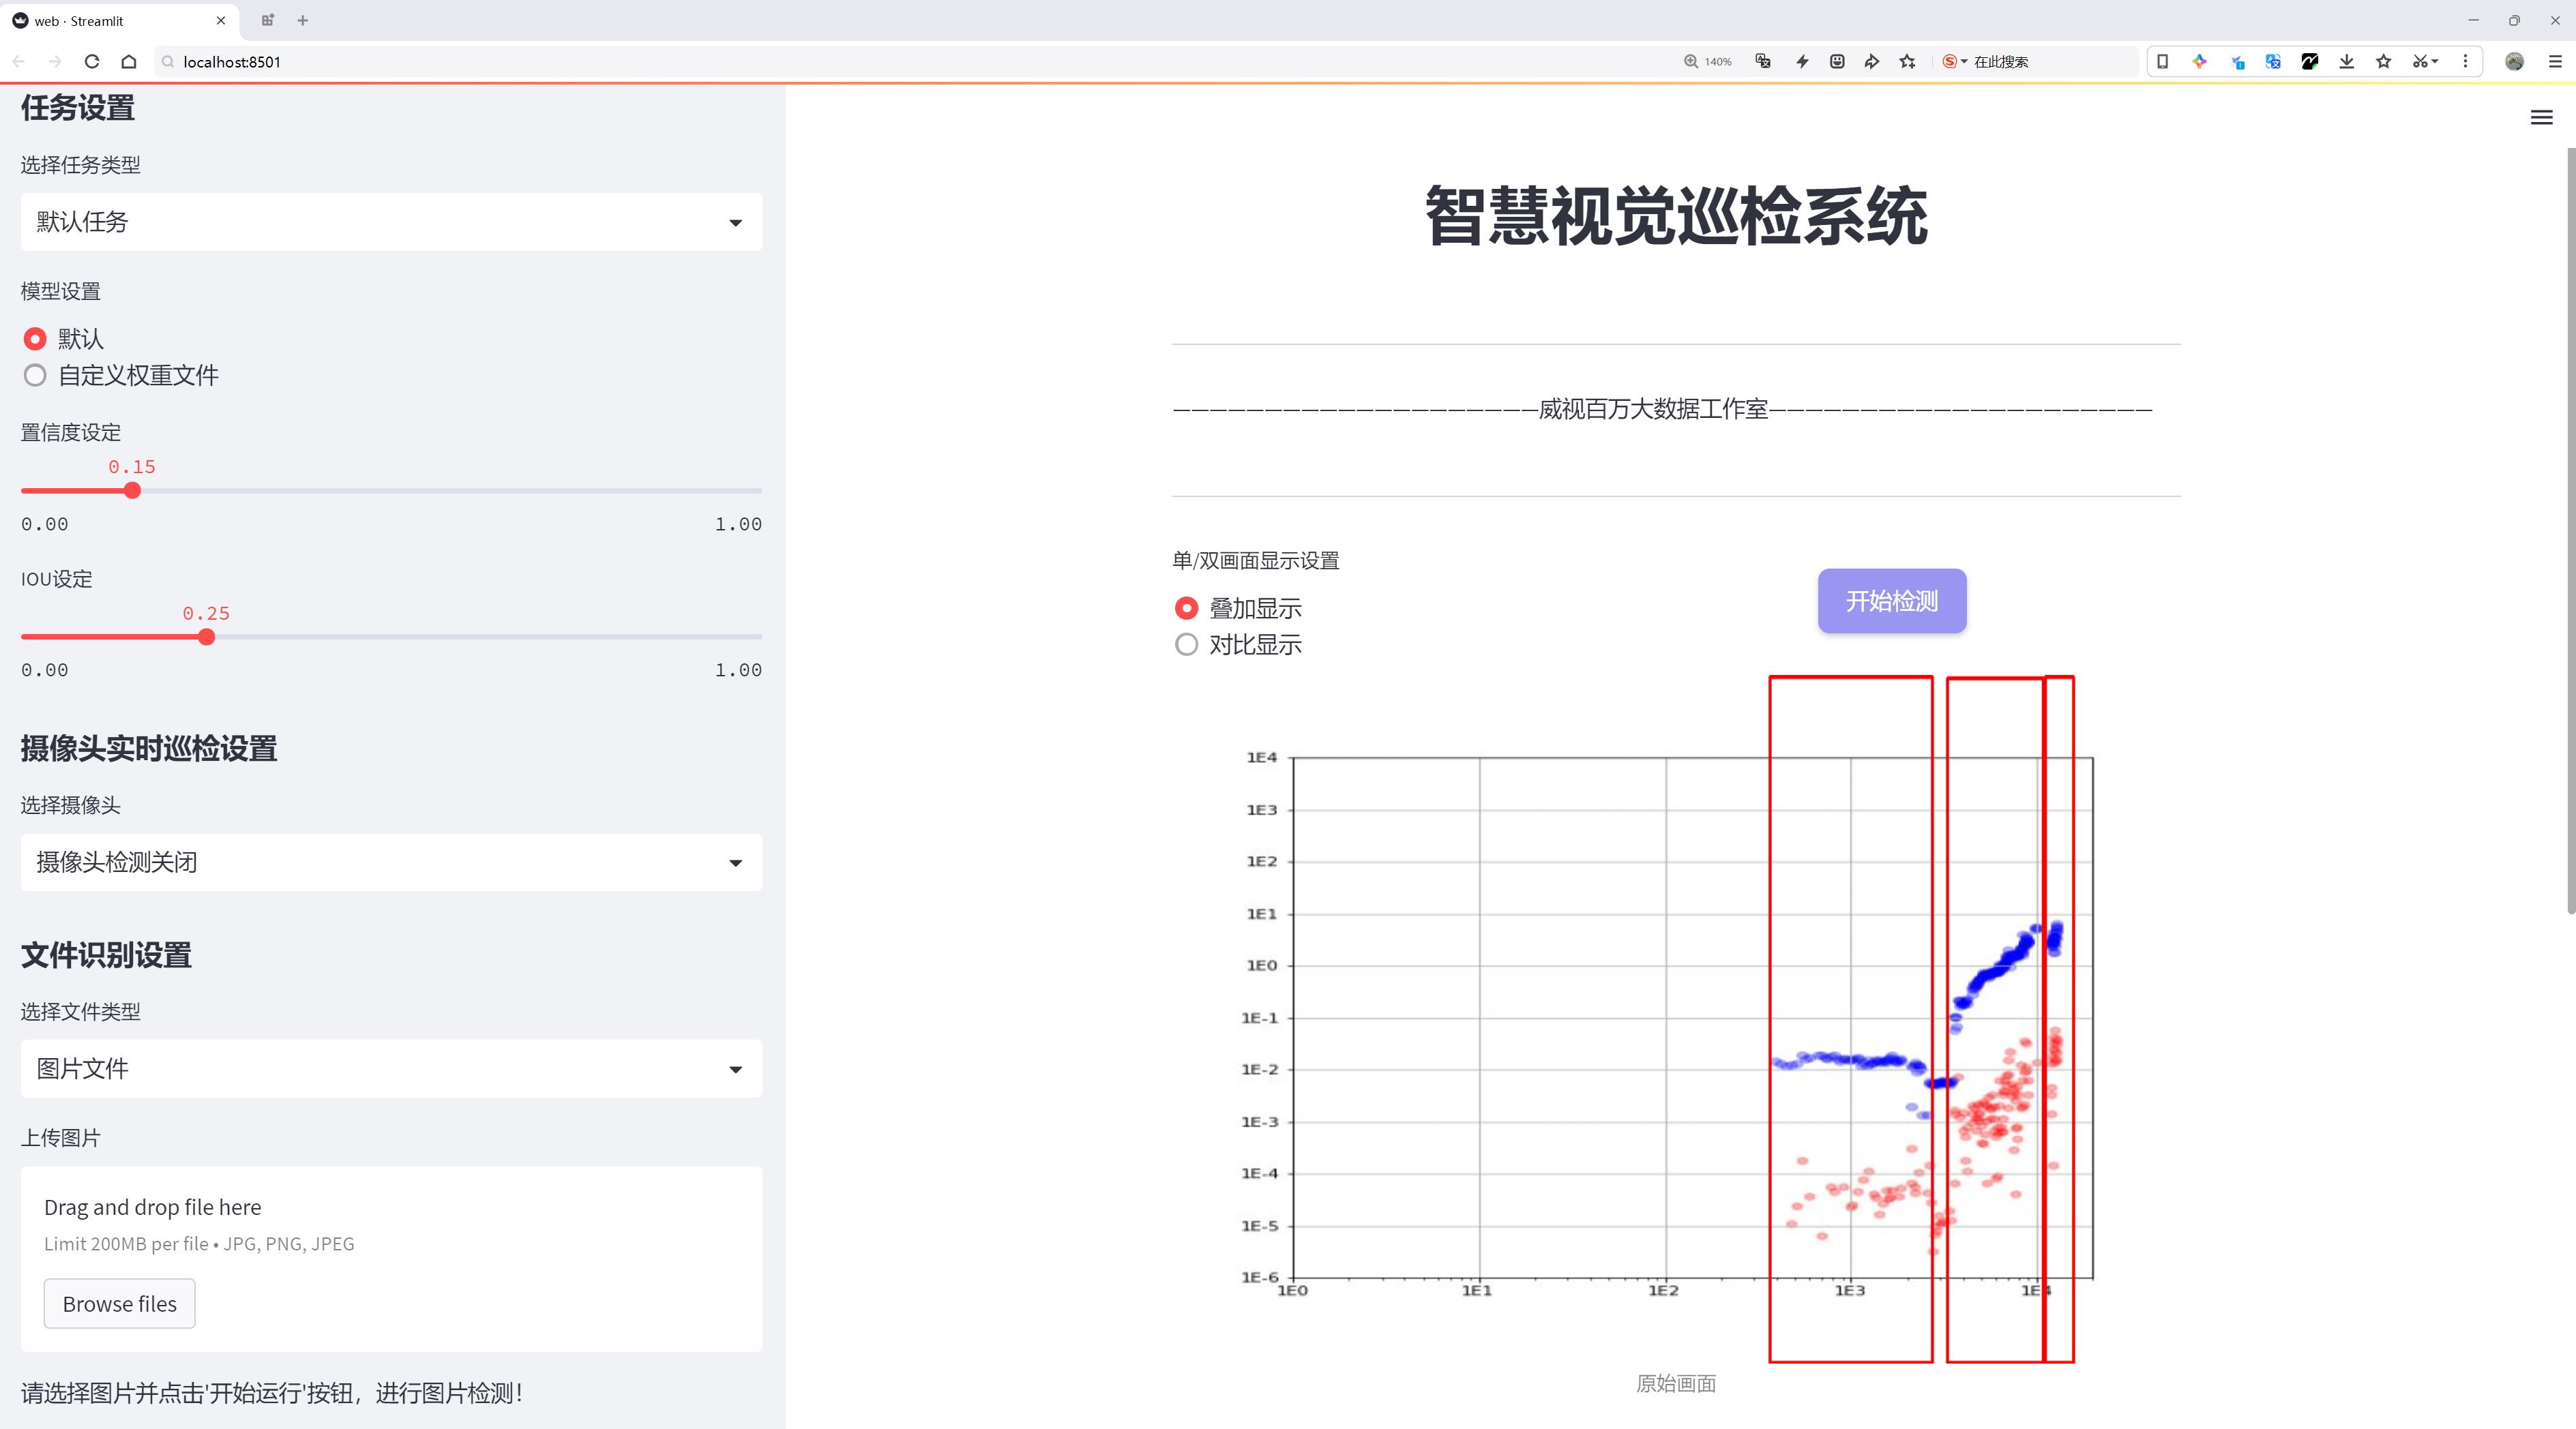Click the zoom 140% magnifier icon
Image resolution: width=2576 pixels, height=1429 pixels.
pyautogui.click(x=1691, y=62)
